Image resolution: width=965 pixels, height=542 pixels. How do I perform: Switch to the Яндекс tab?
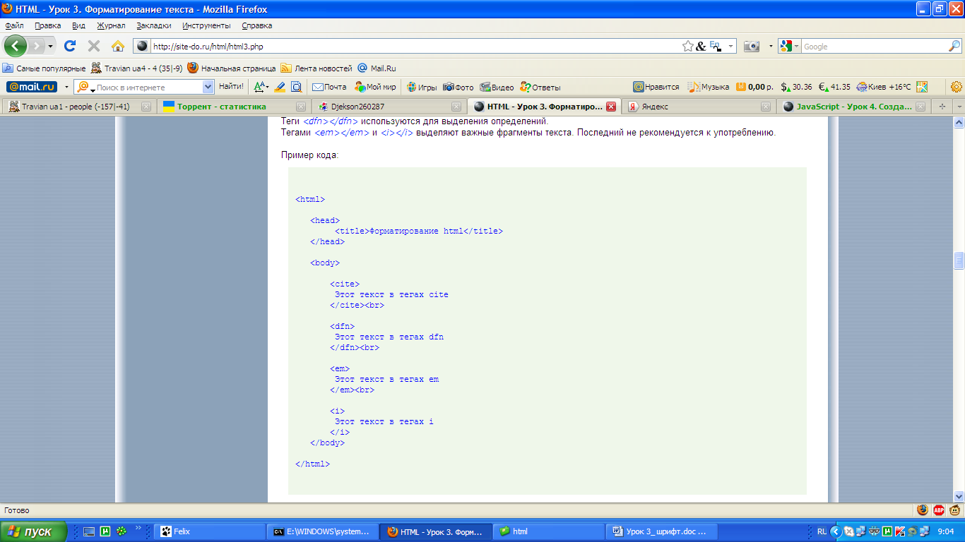point(653,107)
